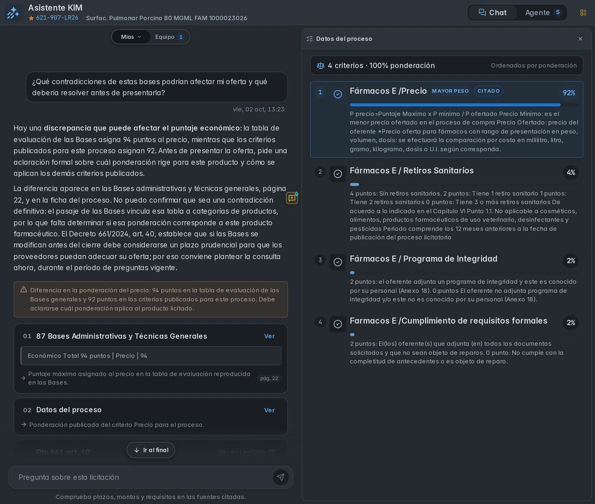Image resolution: width=595 pixels, height=504 pixels.
Task: Click the check circle for Fármacos E /Precio
Action: pos(338,94)
